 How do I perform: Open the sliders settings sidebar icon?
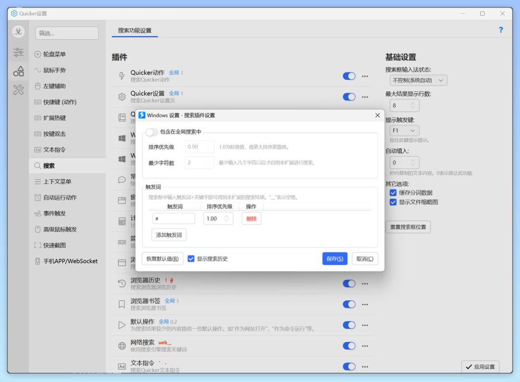click(x=18, y=52)
